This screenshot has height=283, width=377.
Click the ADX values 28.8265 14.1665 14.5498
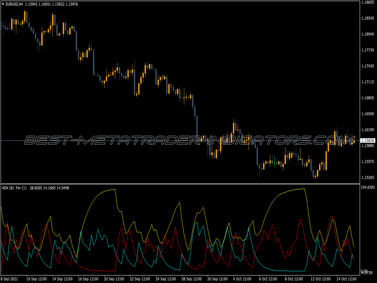coord(49,188)
